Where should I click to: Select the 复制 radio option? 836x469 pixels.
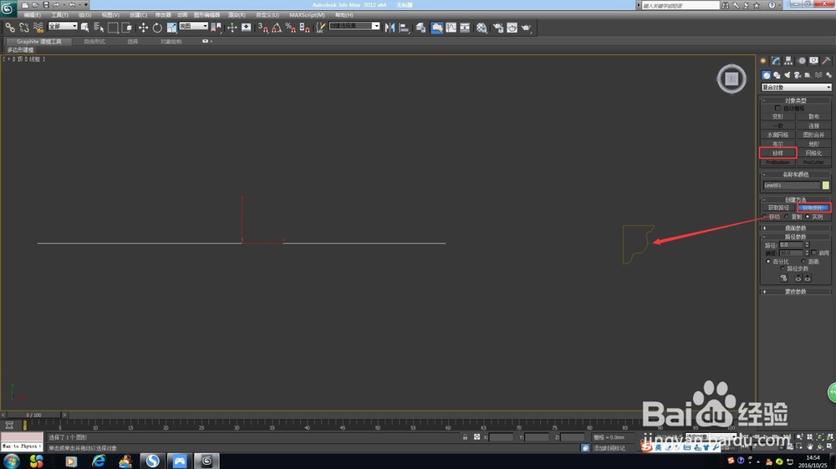click(787, 217)
